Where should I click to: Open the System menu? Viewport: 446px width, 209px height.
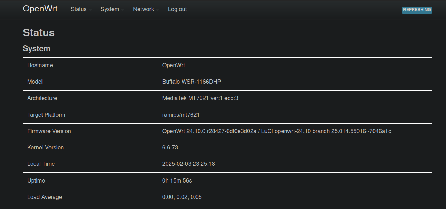tap(110, 9)
